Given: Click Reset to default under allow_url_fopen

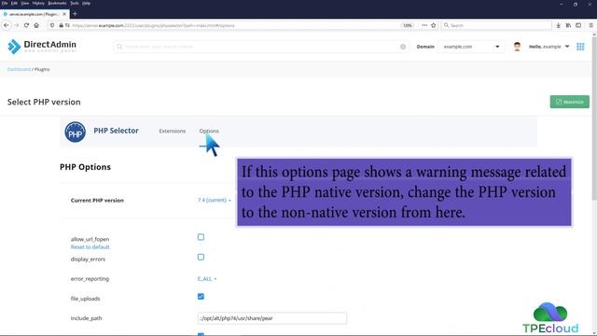Looking at the screenshot, I should [x=90, y=246].
